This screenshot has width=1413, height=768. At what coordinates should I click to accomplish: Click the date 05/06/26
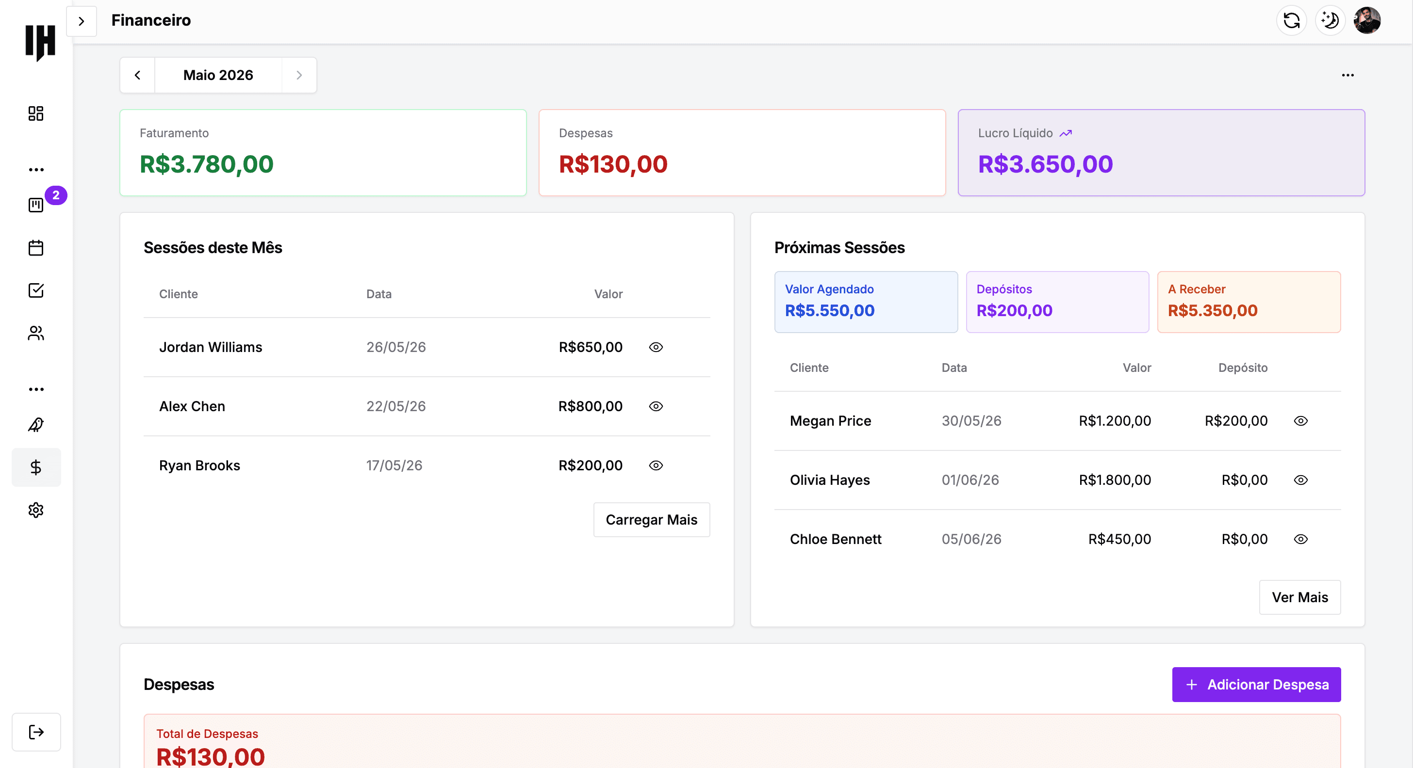pos(971,540)
